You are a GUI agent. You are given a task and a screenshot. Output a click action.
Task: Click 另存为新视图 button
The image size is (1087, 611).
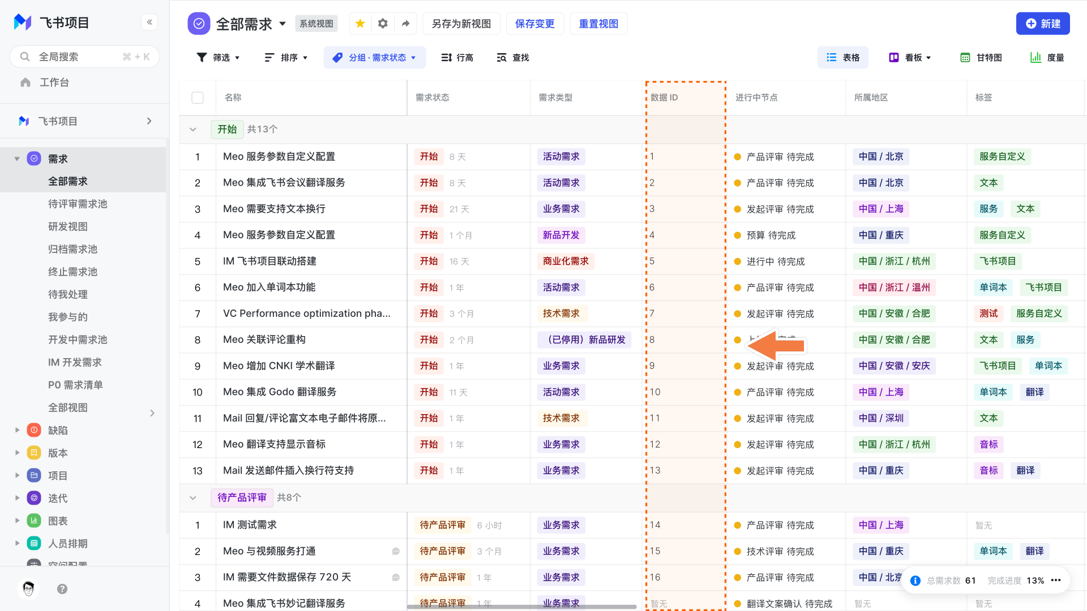click(461, 24)
